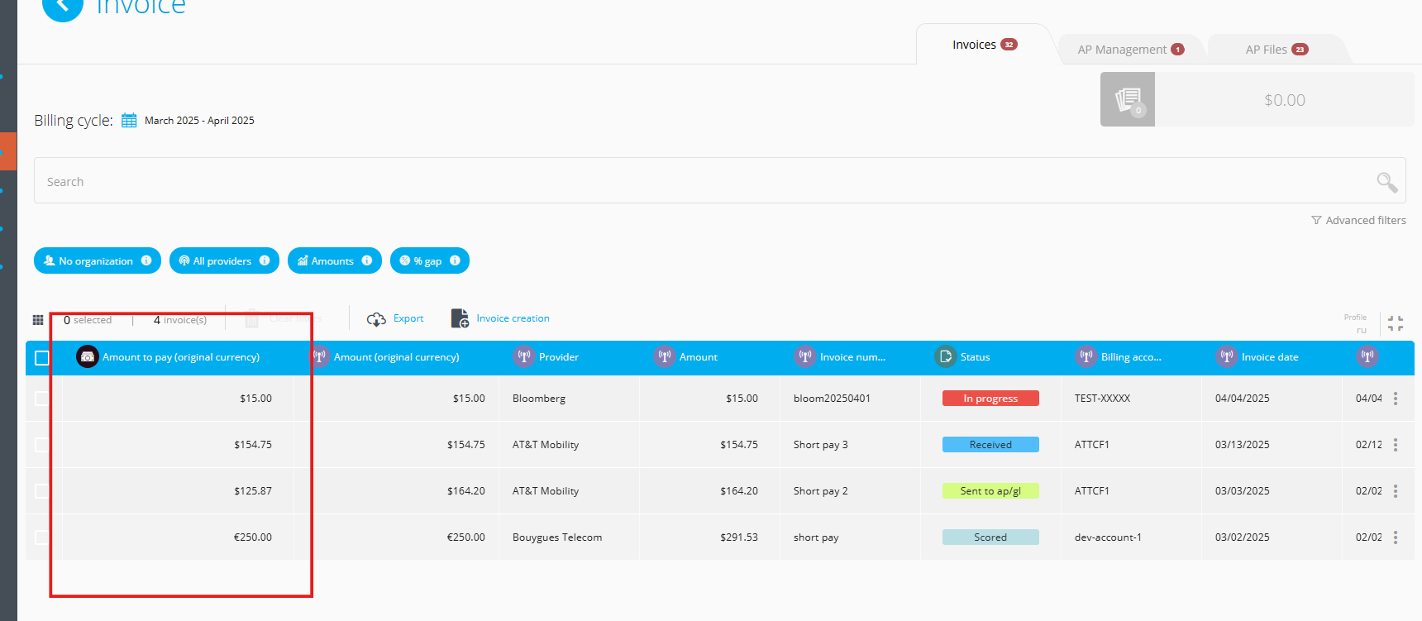Check the Bouygues Telecom row checkbox
Image resolution: width=1422 pixels, height=621 pixels.
(x=42, y=537)
